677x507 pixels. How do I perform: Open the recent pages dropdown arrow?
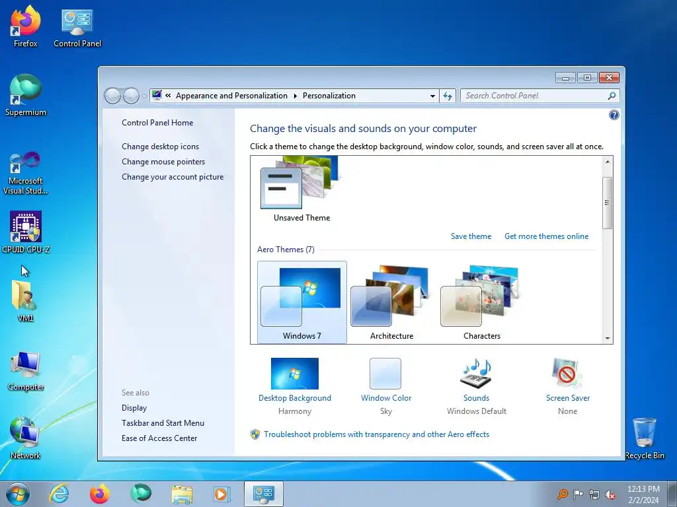(x=144, y=96)
